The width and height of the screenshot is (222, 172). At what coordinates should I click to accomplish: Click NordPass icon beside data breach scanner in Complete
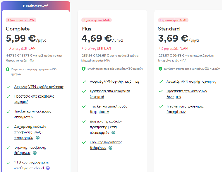point(35,153)
